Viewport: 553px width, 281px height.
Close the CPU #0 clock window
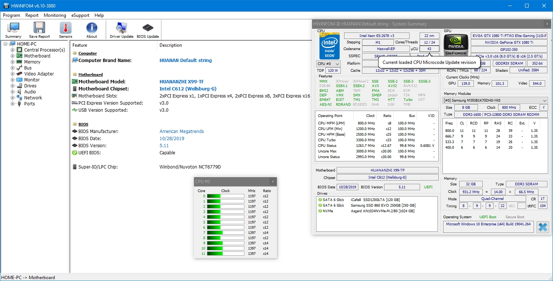tap(273, 182)
